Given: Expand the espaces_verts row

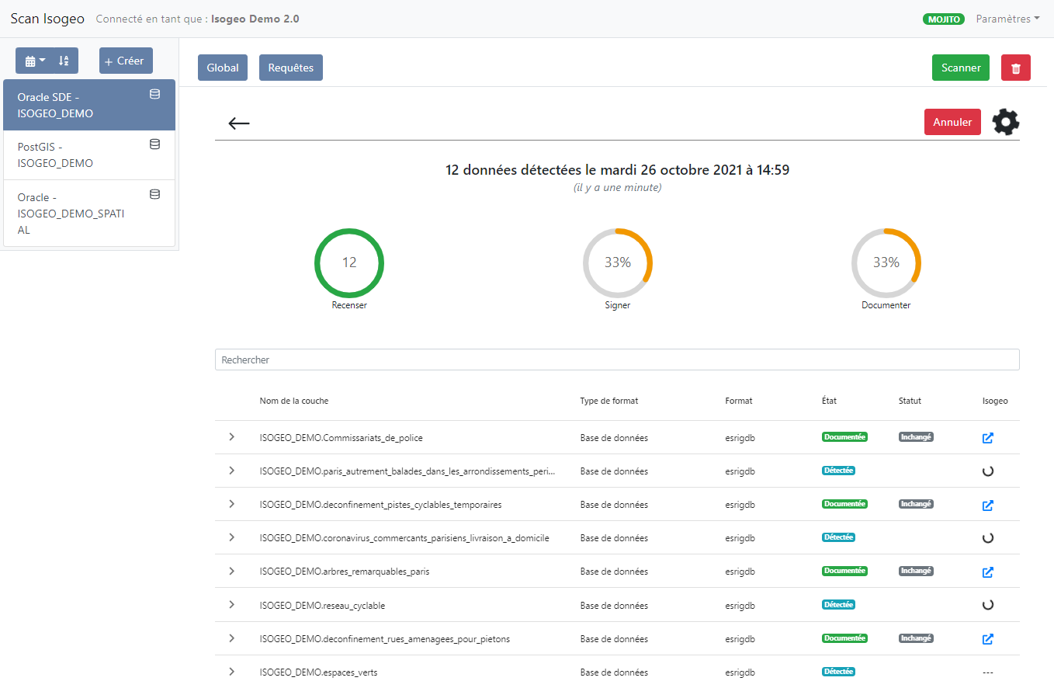Looking at the screenshot, I should coord(231,672).
